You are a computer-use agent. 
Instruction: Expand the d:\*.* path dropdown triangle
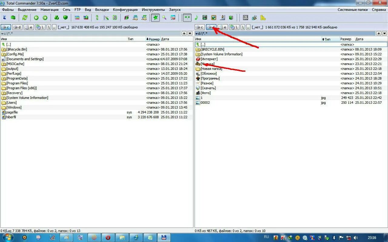click(196, 34)
